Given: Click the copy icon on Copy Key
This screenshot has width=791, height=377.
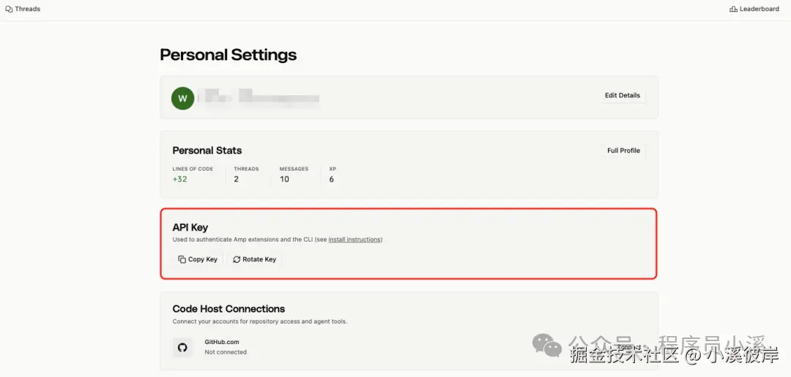Looking at the screenshot, I should click(182, 260).
